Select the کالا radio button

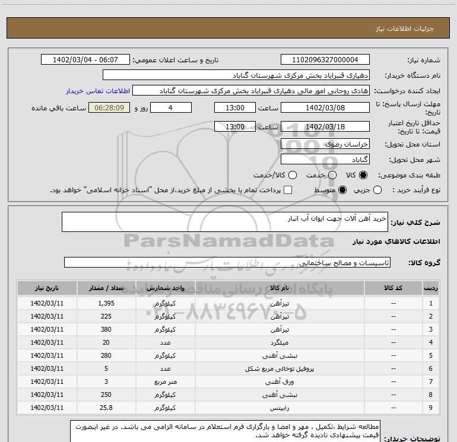coord(363,175)
